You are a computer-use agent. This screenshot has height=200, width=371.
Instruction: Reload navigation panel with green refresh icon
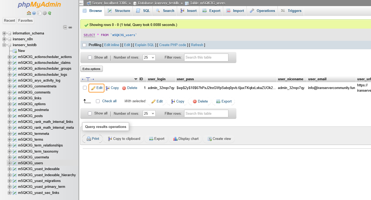point(50,13)
